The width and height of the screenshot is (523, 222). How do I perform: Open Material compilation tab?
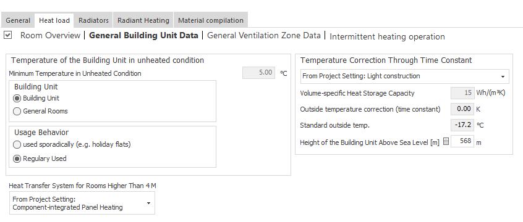pos(210,20)
